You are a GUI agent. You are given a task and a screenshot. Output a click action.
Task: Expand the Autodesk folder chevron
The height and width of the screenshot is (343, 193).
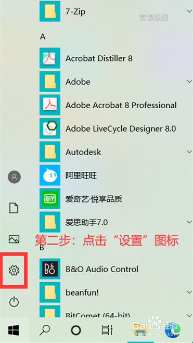pyautogui.click(x=189, y=151)
